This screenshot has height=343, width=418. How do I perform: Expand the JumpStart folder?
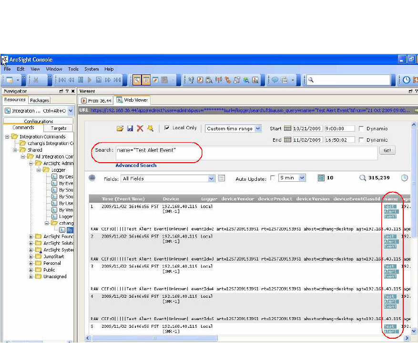31,257
